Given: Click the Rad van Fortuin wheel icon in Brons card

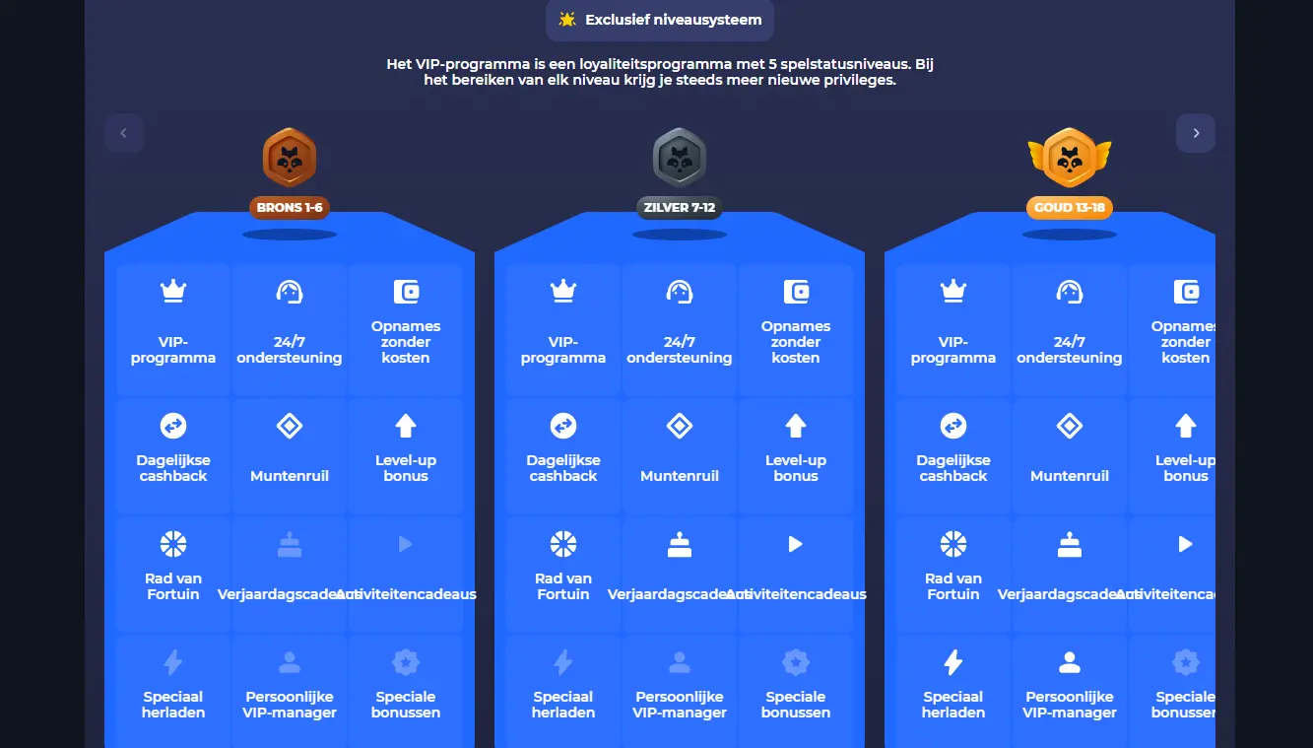Looking at the screenshot, I should (x=173, y=544).
